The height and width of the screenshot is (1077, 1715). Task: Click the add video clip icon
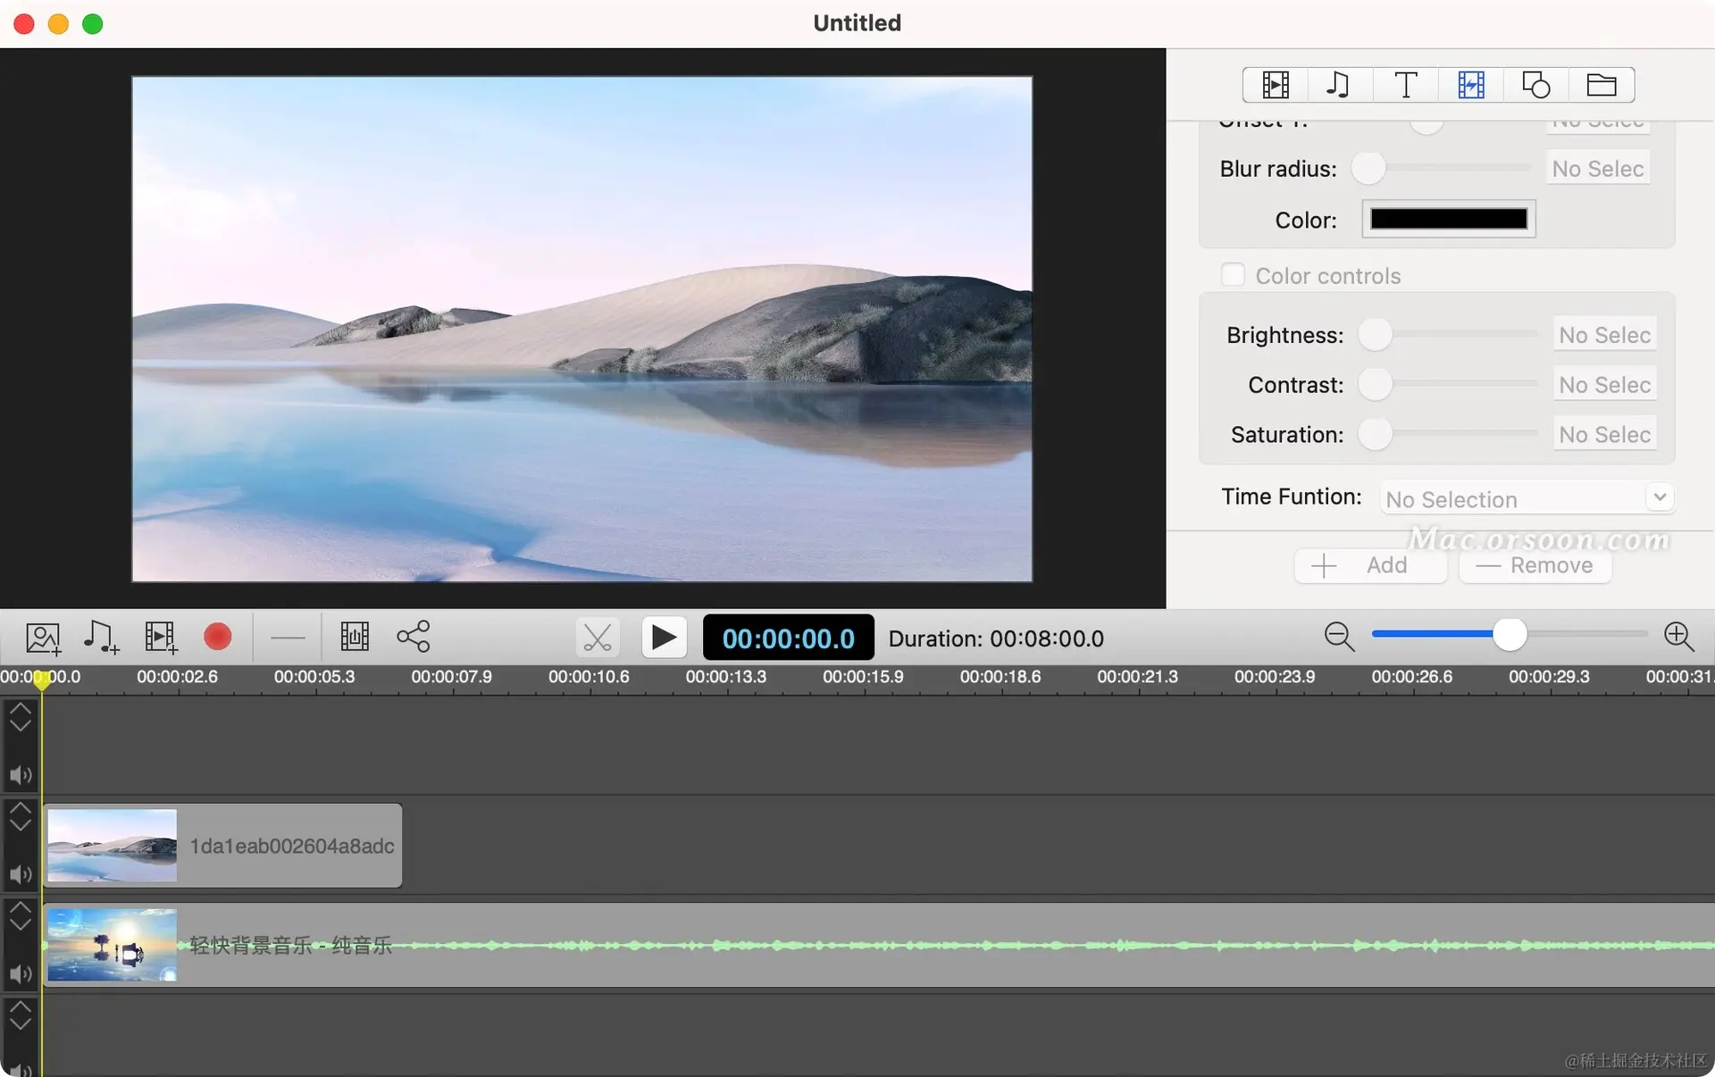161,638
